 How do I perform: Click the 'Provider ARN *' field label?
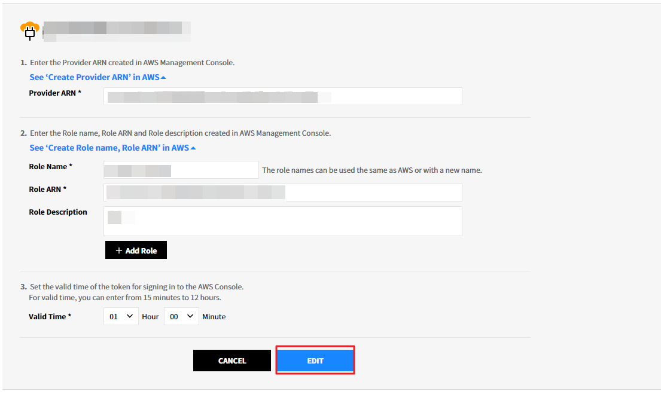pyautogui.click(x=56, y=93)
